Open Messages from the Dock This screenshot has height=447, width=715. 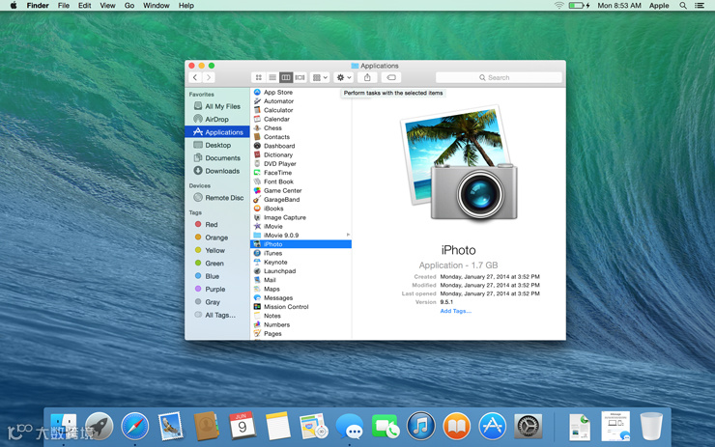[x=350, y=428]
